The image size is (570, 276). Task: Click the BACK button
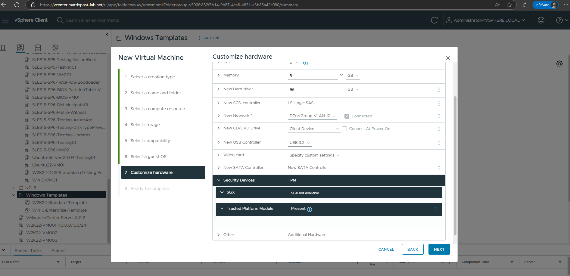[x=413, y=249]
